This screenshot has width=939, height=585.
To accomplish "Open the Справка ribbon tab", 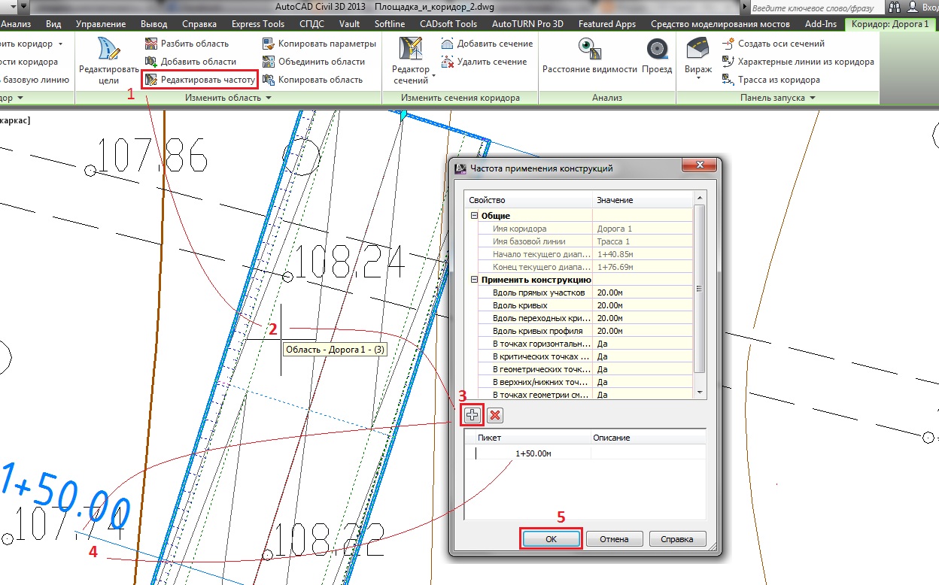I will click(201, 24).
